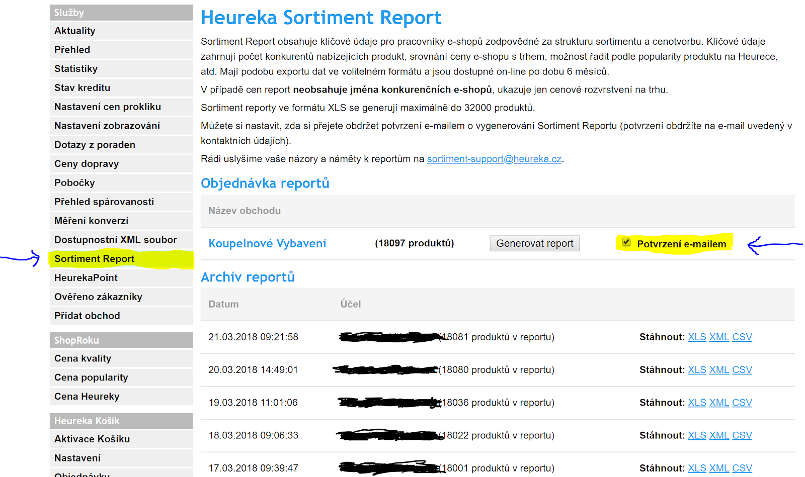Open Aktuality in the Služby menu
805x477 pixels.
[121, 31]
